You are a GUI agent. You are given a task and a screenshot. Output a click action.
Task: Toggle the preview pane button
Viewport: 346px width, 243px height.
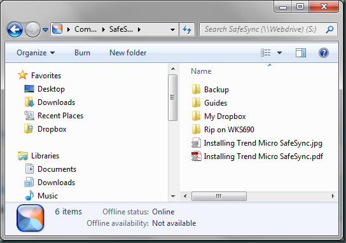click(301, 53)
